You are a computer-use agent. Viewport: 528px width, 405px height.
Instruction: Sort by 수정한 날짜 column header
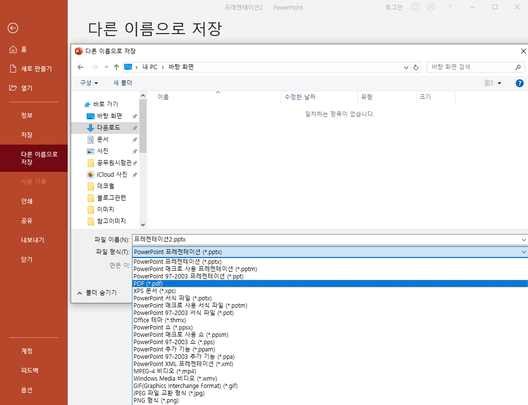[x=319, y=97]
